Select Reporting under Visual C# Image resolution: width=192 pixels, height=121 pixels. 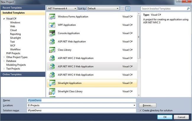pyautogui.click(x=15, y=34)
